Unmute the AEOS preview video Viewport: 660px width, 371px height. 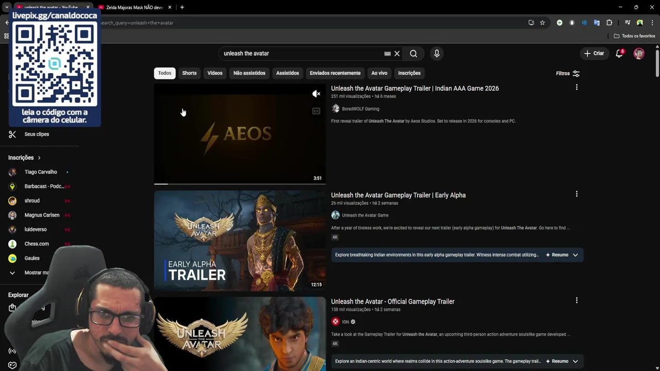316,93
